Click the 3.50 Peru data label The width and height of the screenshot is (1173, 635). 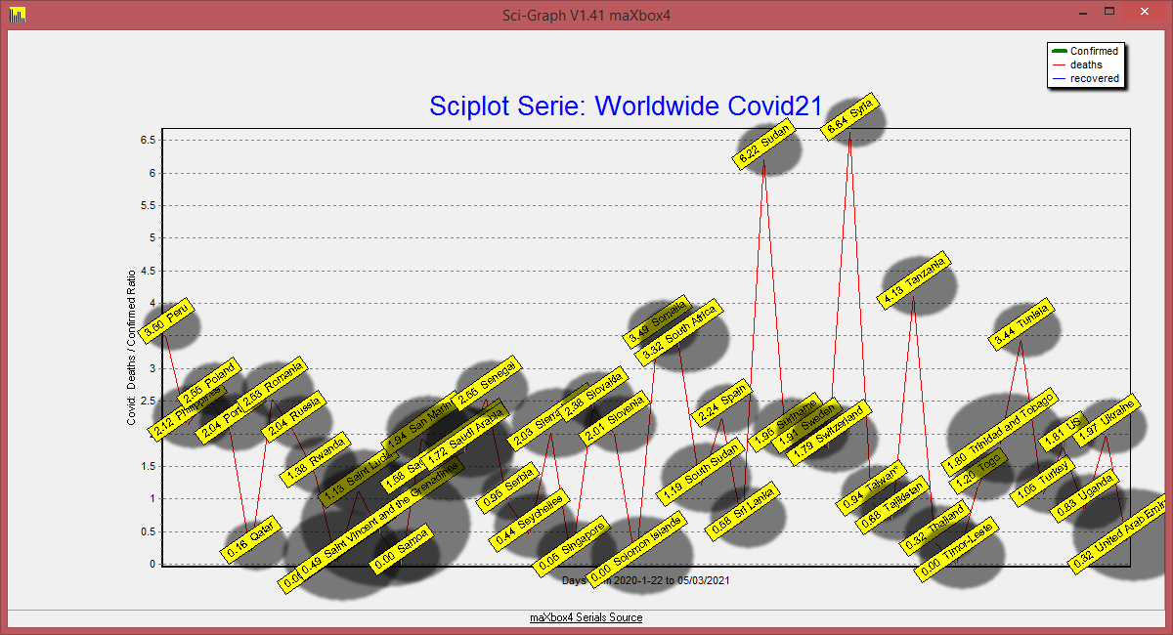coord(165,321)
